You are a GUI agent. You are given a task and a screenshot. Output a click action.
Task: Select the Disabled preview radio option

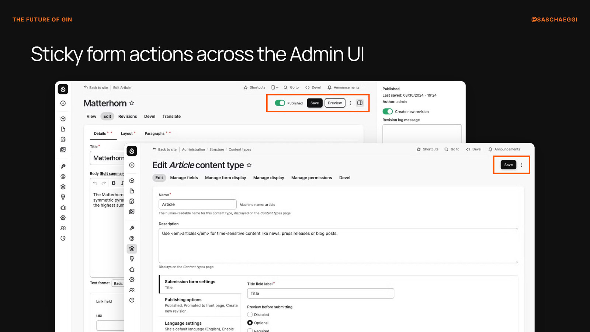tap(250, 315)
